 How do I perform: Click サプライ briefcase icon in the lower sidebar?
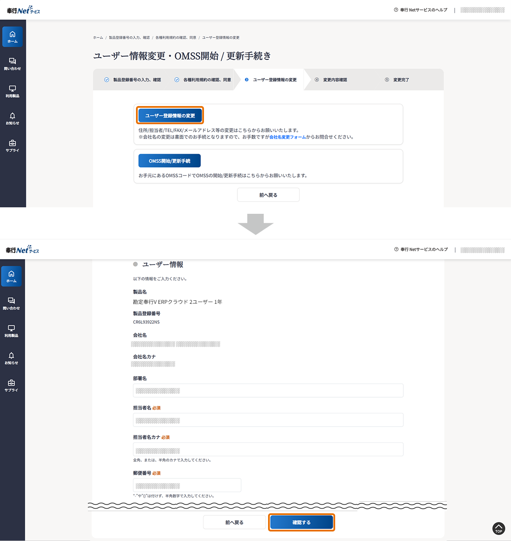11,385
